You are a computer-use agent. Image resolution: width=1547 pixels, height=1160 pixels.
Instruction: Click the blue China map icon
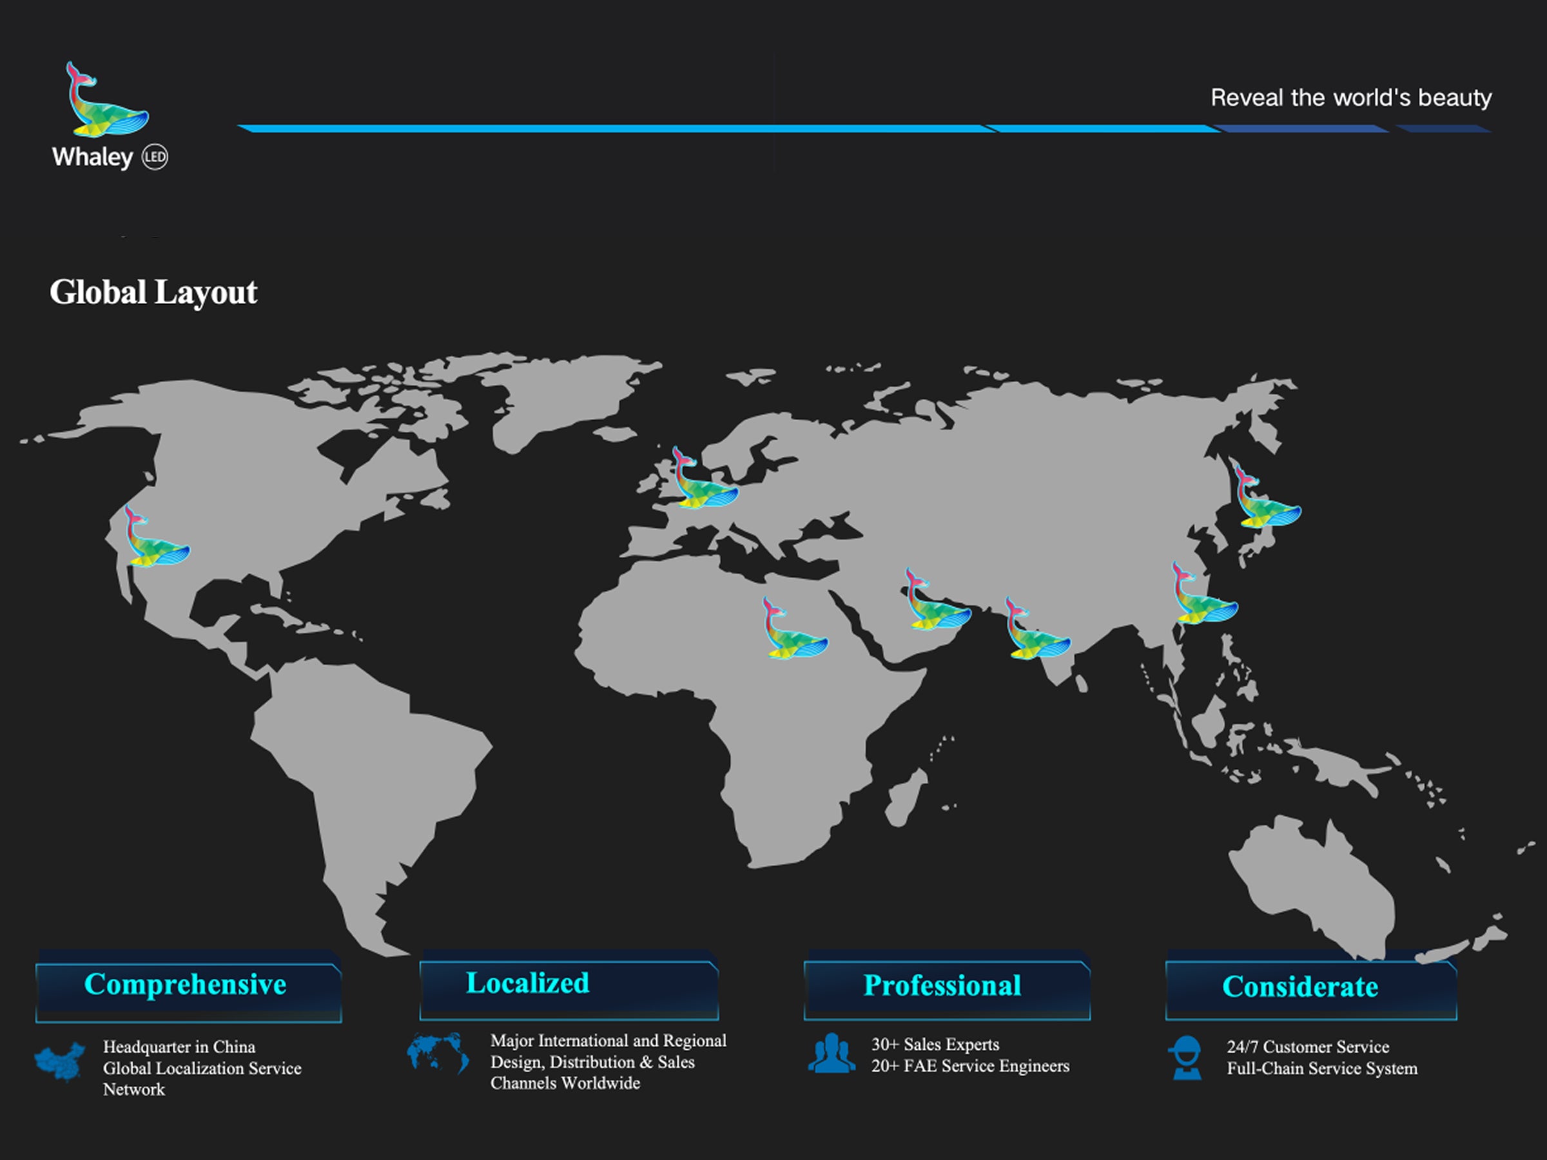pyautogui.click(x=60, y=1062)
